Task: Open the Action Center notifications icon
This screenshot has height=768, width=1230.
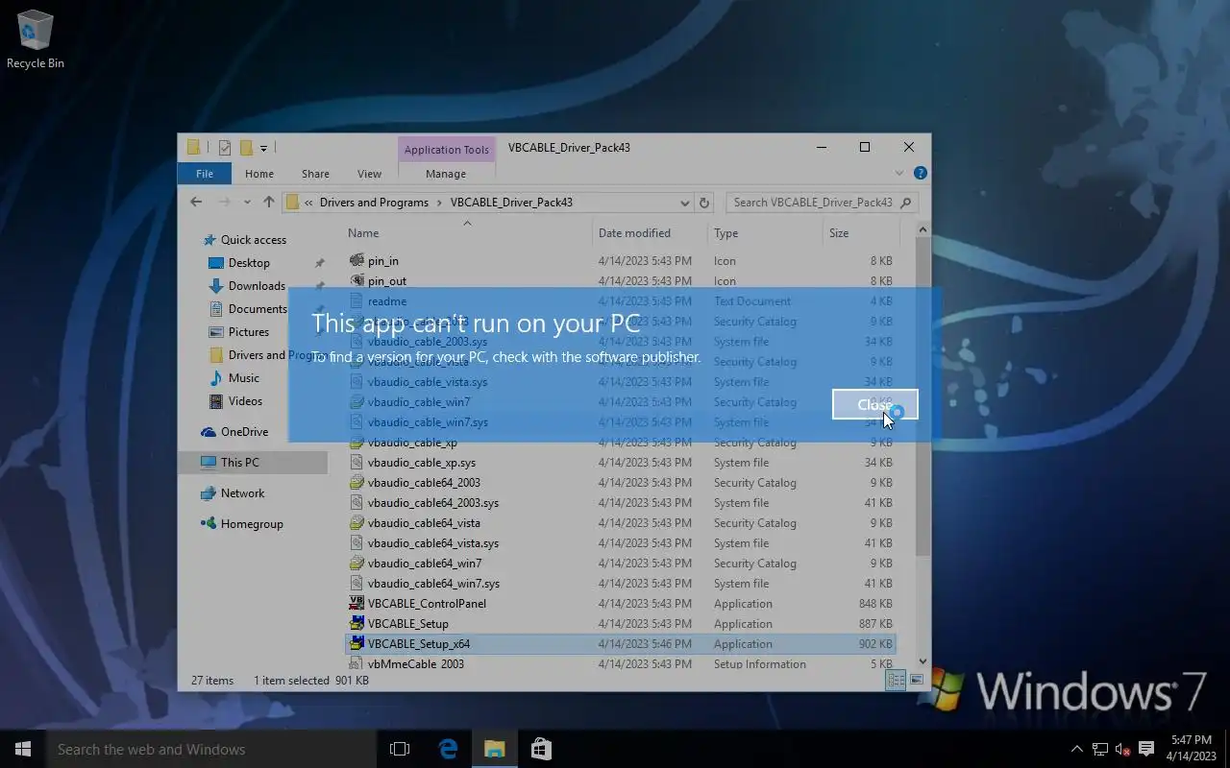Action: tap(1145, 749)
